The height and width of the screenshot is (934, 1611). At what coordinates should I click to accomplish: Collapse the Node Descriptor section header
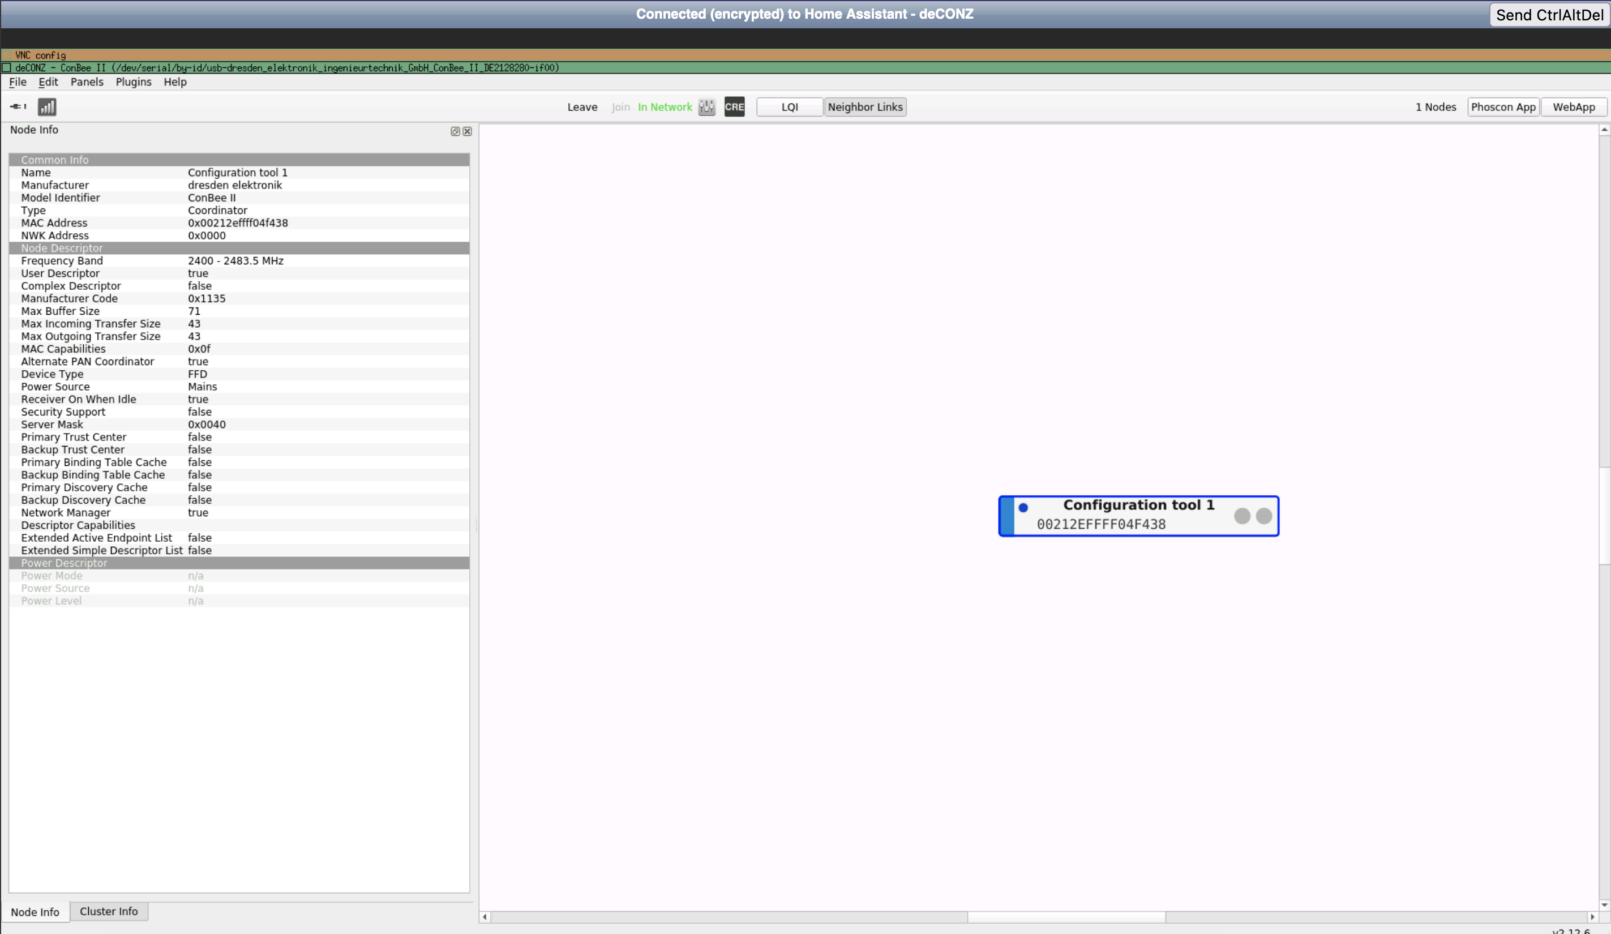coord(239,248)
